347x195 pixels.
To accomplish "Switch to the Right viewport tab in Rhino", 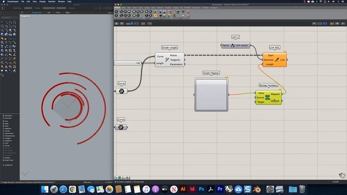I will click(68, 12).
